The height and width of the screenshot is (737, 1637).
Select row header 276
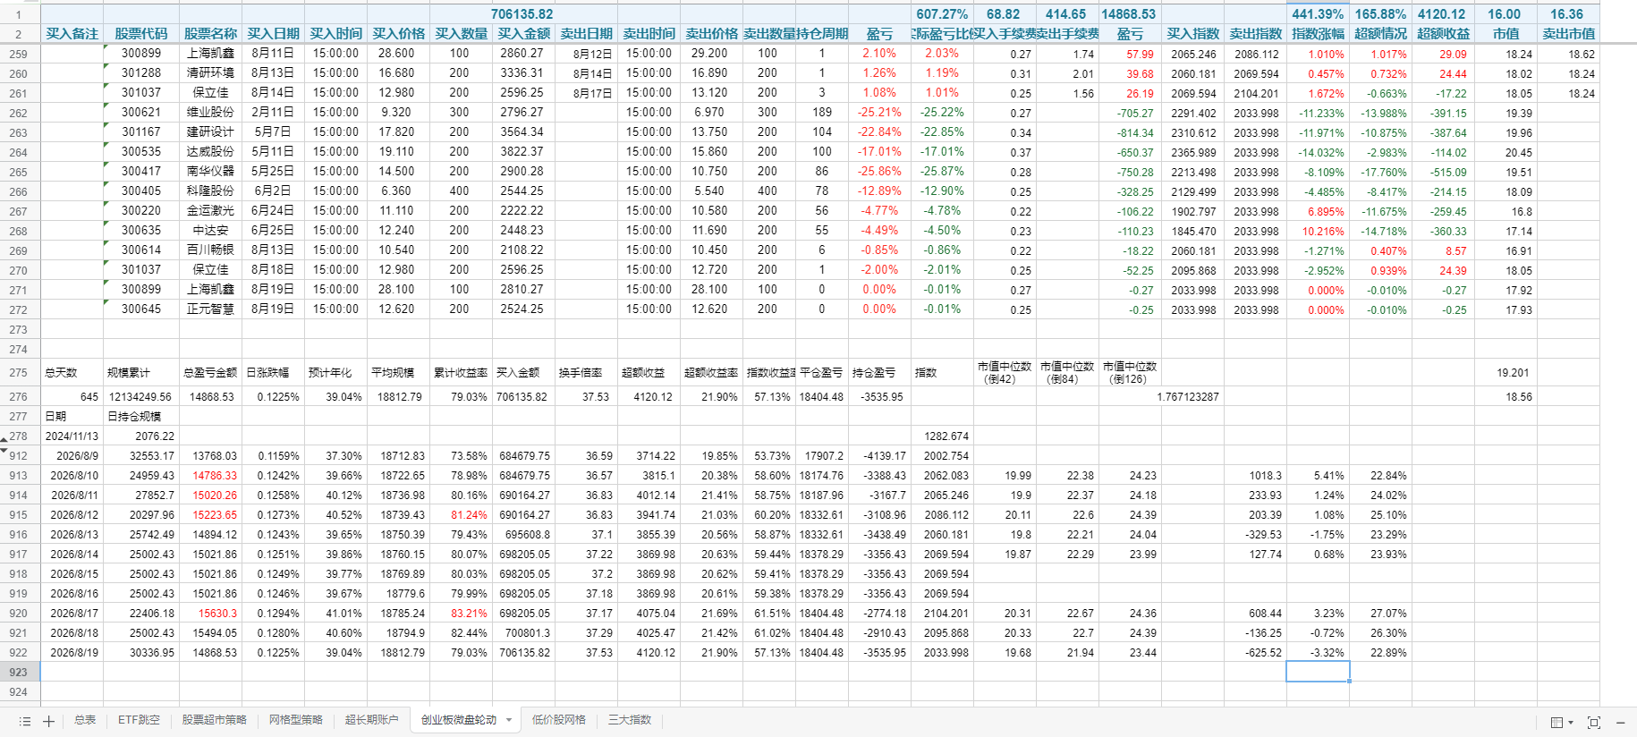(18, 396)
